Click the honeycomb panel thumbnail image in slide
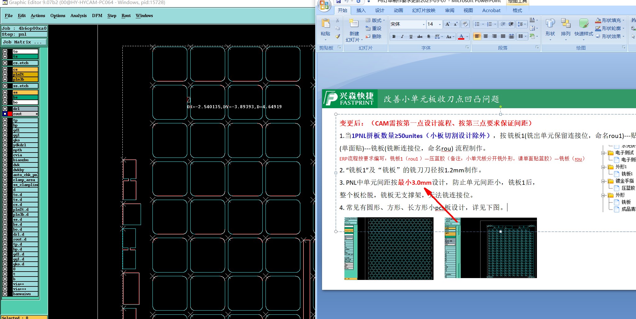636x319 pixels. (x=389, y=248)
